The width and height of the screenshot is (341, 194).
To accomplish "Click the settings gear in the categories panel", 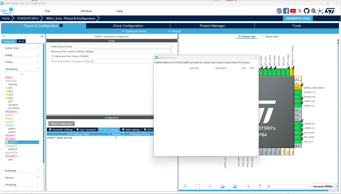I will pyautogui.click(x=42, y=36).
